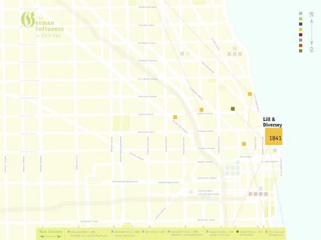Click the faded gray marker below the 1841 square

275,150
